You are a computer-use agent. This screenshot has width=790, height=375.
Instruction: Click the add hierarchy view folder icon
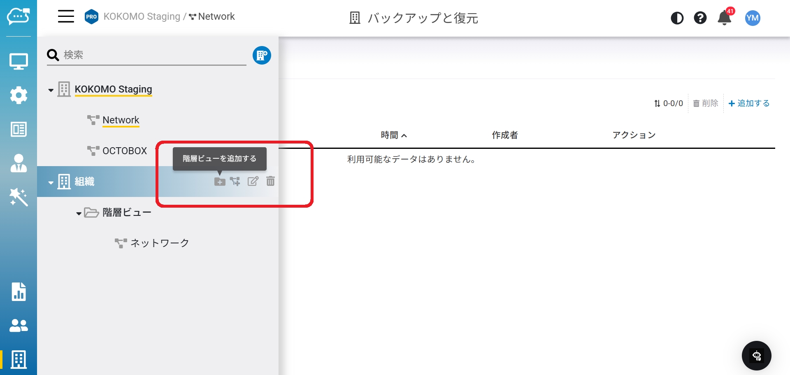(x=220, y=181)
